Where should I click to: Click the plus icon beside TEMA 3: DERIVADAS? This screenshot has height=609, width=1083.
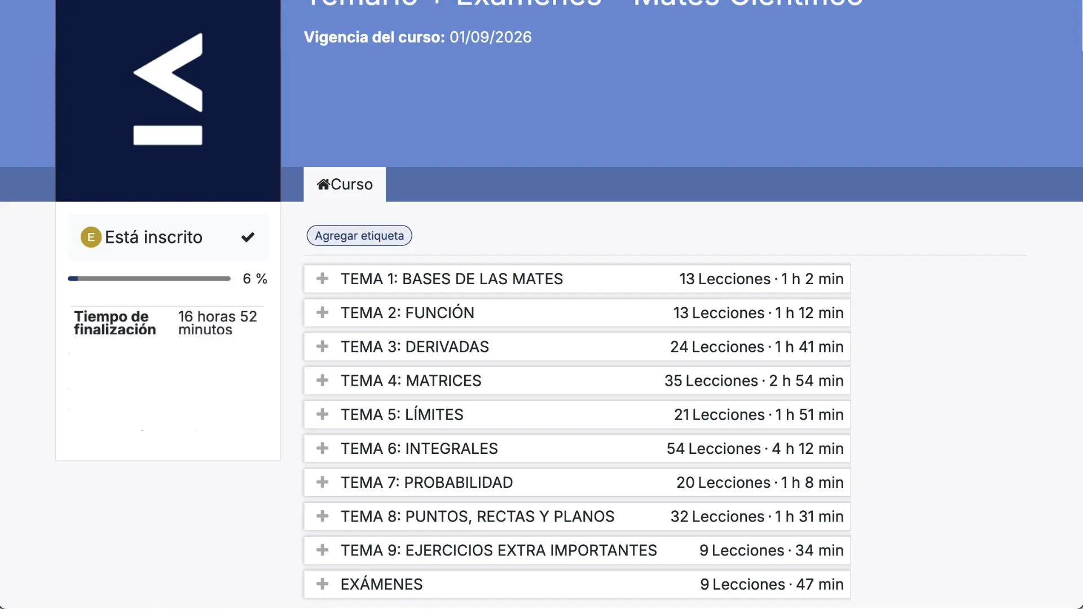click(x=322, y=346)
